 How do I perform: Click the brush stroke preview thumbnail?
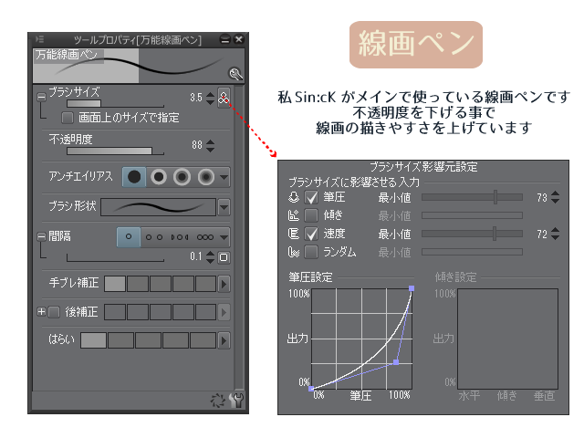point(139,66)
